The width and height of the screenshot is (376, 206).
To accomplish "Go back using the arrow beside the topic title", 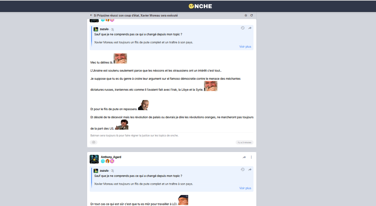I will click(91, 15).
